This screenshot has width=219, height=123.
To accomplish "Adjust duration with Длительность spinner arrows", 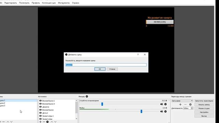I will coord(192,108).
